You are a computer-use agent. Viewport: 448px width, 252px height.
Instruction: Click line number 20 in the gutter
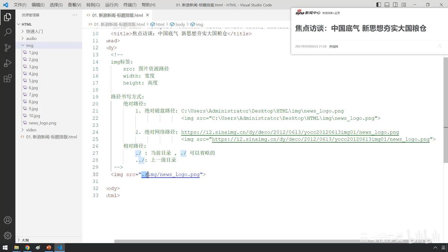[x=95, y=104]
